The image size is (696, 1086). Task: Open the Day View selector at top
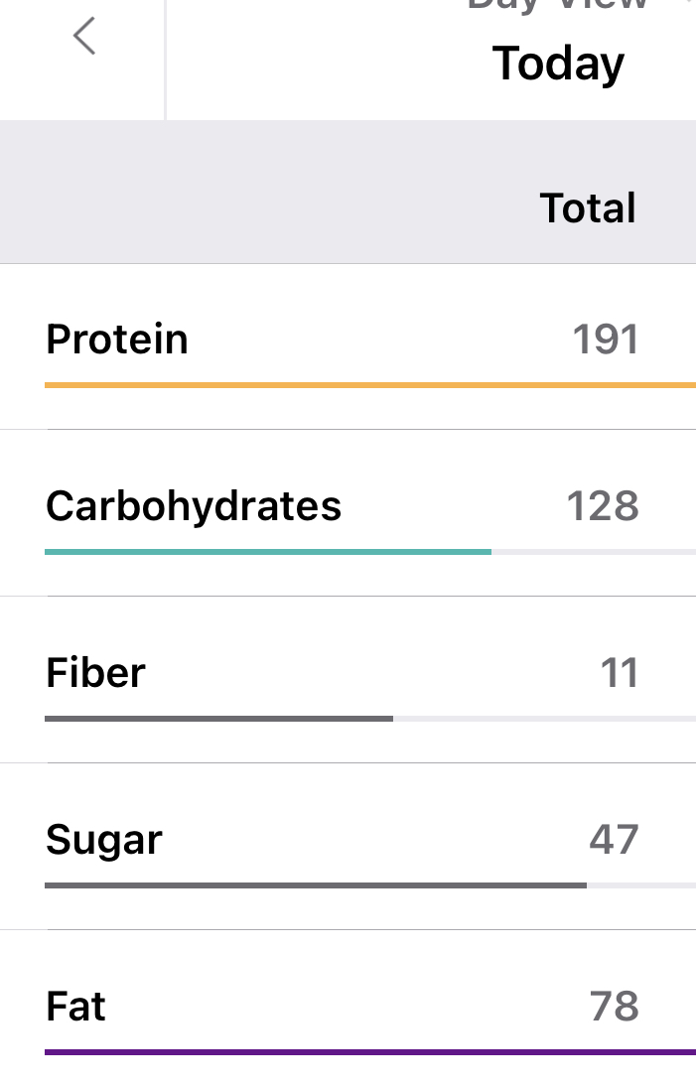558,5
